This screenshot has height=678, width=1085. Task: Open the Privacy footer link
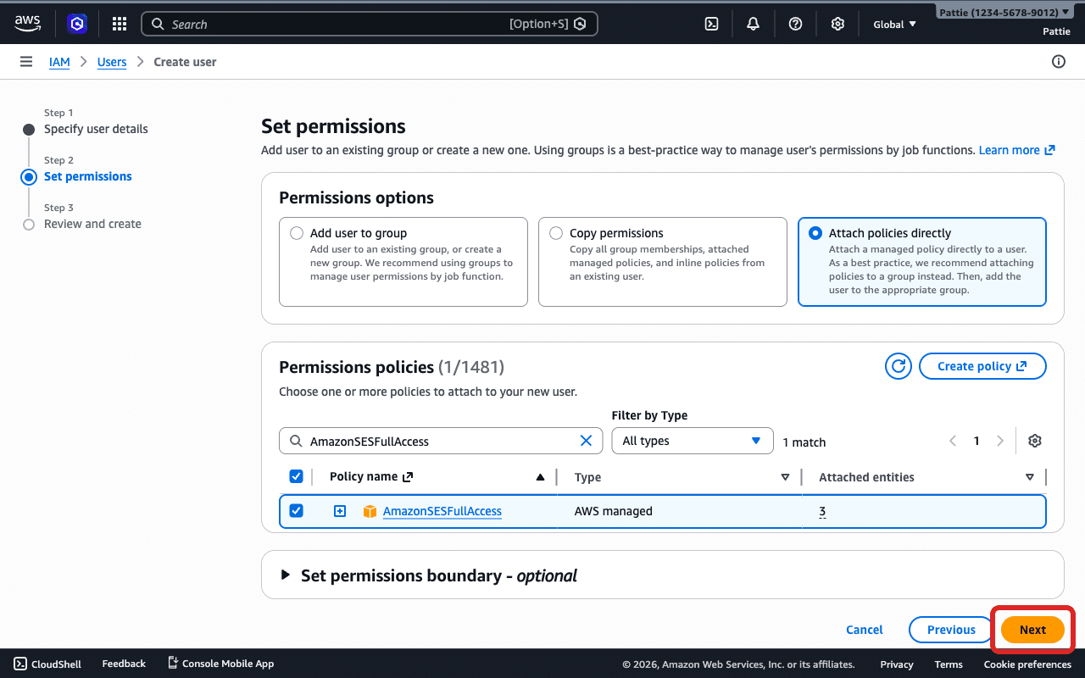point(897,664)
